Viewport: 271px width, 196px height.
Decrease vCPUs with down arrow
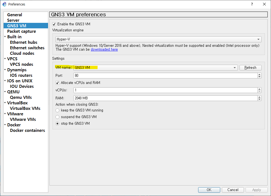[259, 92]
